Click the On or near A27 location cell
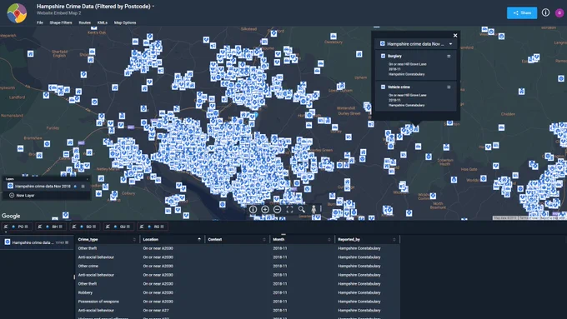 pos(156,311)
